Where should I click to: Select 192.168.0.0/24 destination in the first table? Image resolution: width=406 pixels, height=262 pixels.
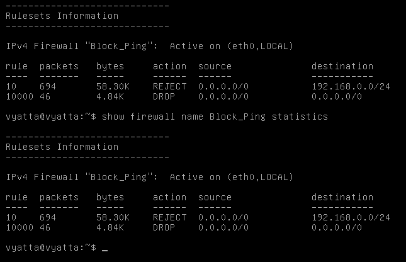[351, 86]
